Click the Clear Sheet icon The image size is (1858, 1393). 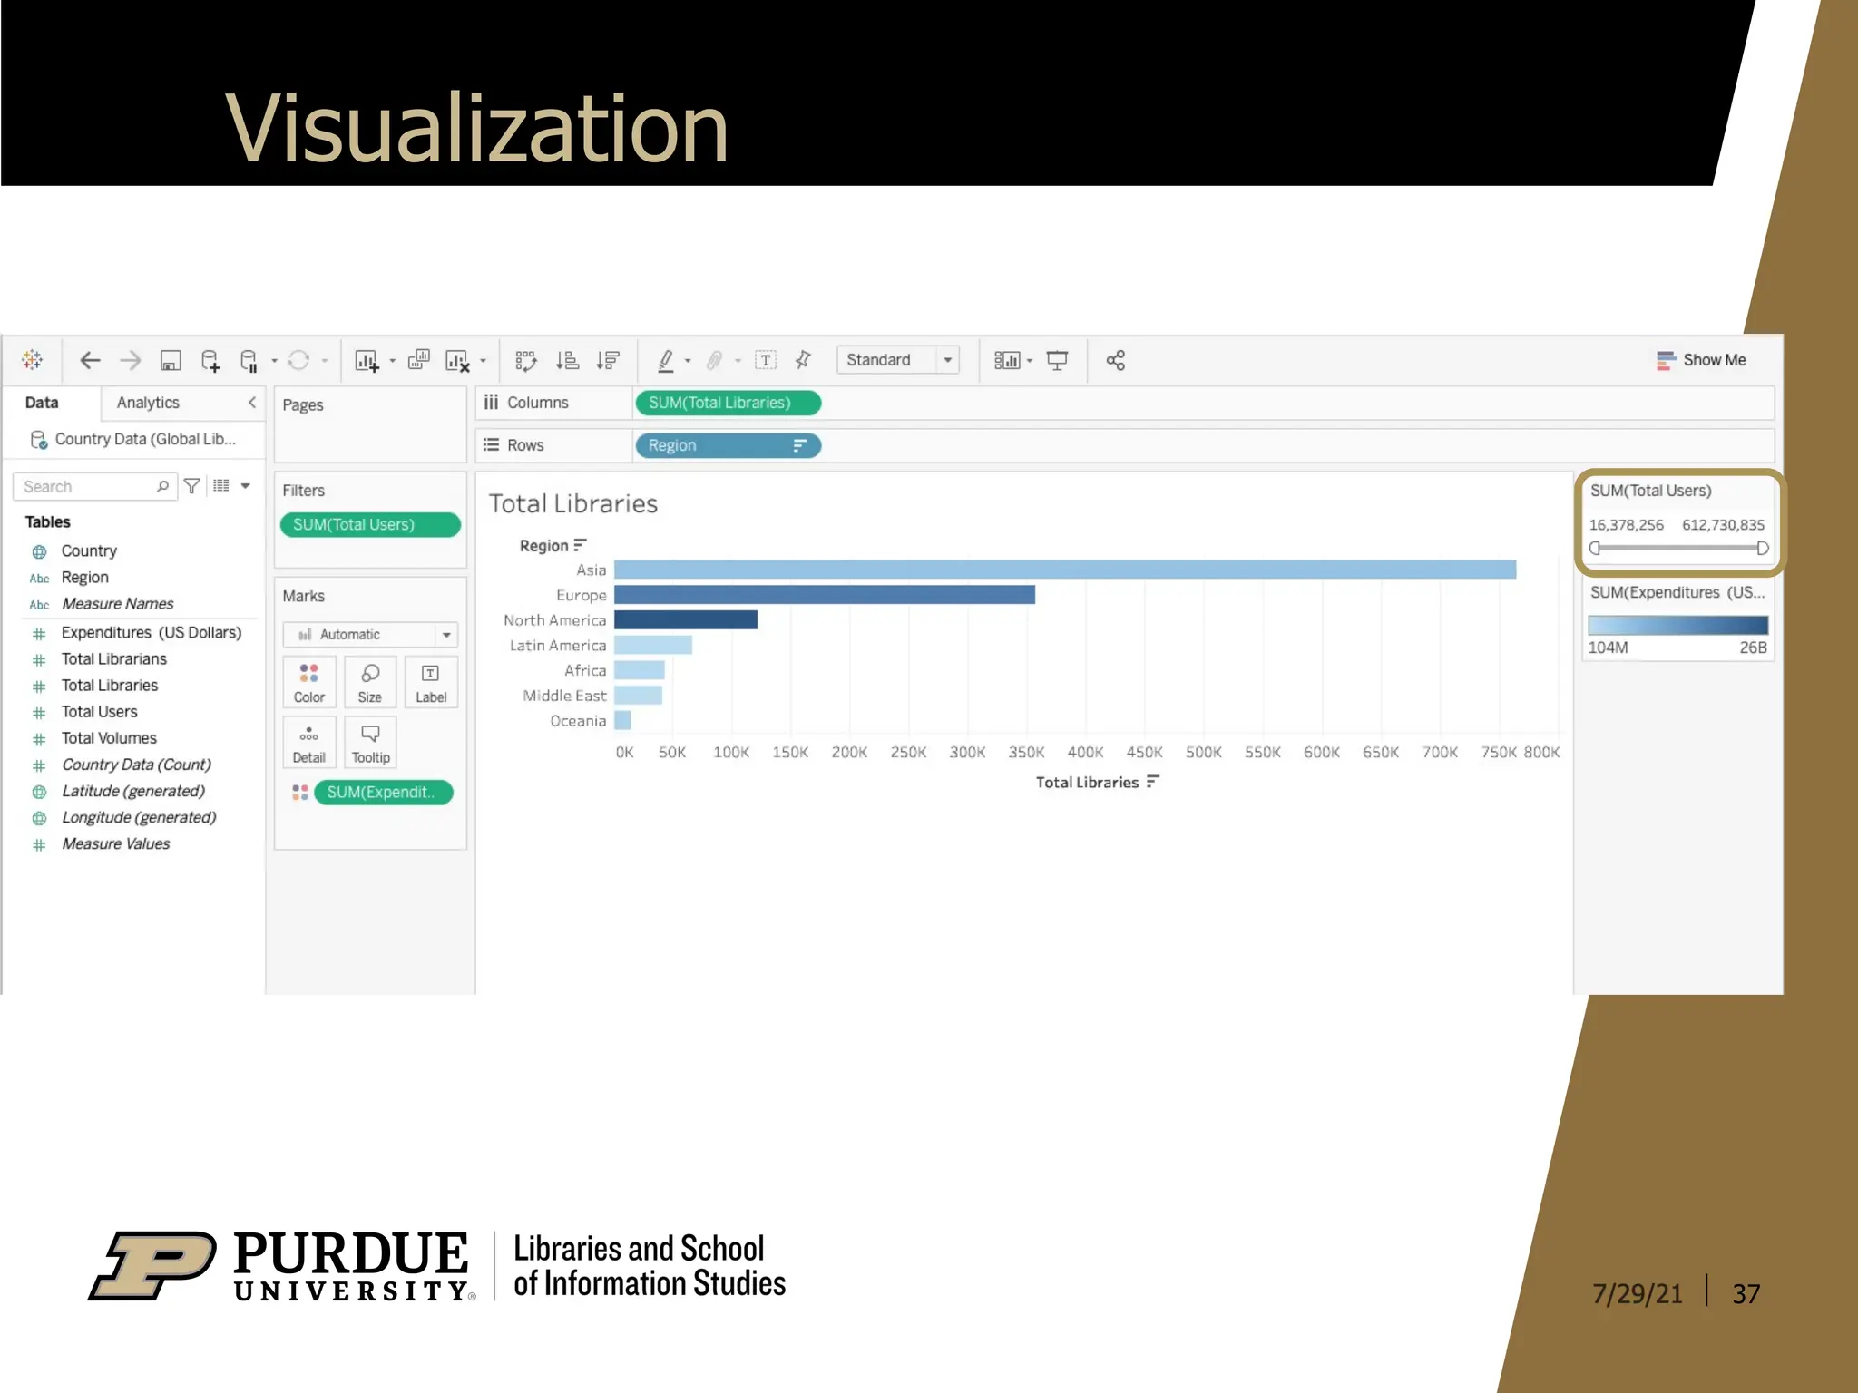click(457, 361)
